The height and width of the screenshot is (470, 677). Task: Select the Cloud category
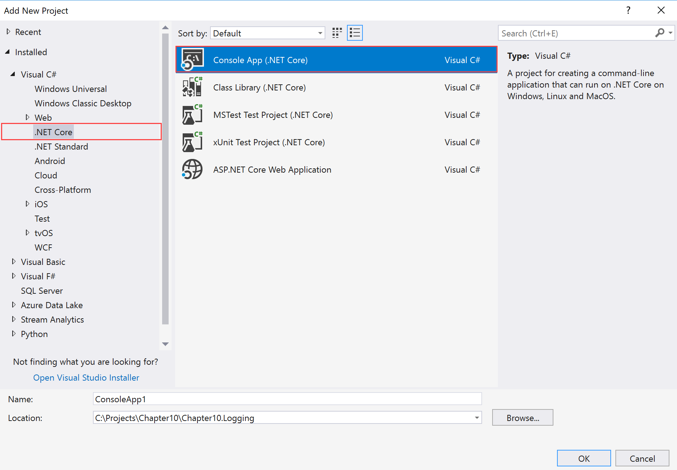click(x=46, y=175)
